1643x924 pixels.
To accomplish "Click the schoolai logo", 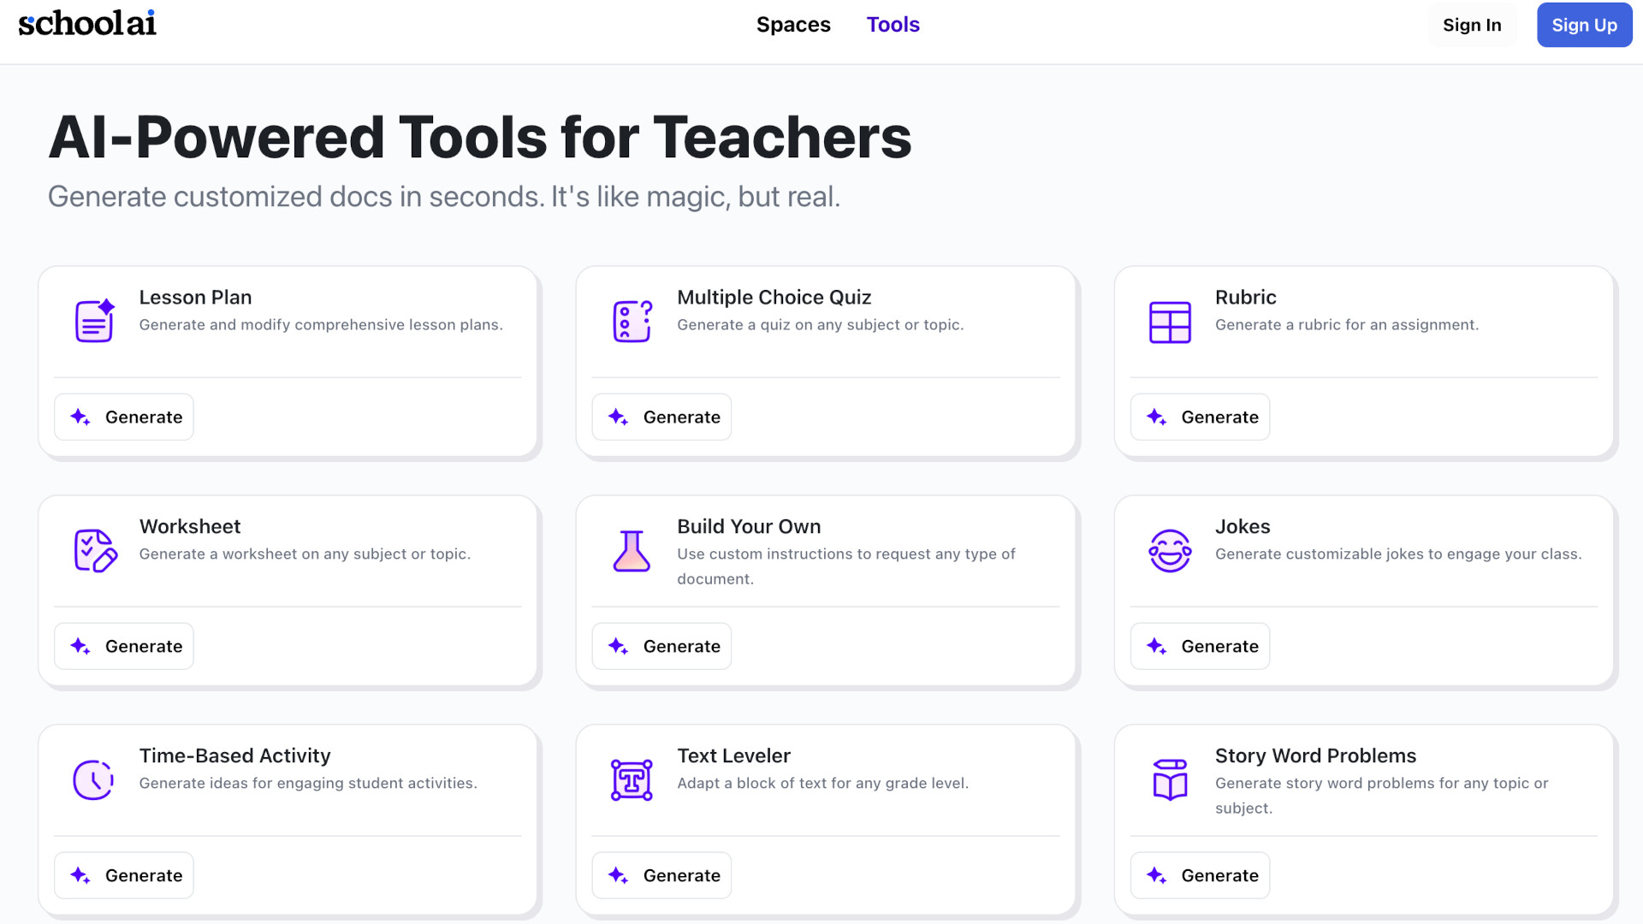I will pyautogui.click(x=87, y=23).
